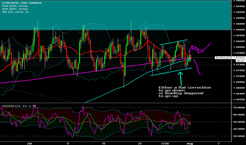This screenshot has width=246, height=145.
Task: Click the '23' date on time axis
Action: click(140, 143)
